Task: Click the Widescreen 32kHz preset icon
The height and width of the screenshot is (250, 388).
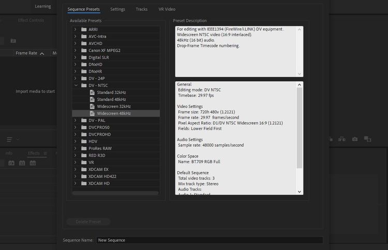Action: click(93, 106)
